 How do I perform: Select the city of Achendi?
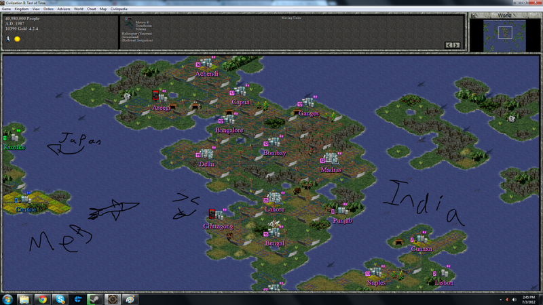(206, 63)
